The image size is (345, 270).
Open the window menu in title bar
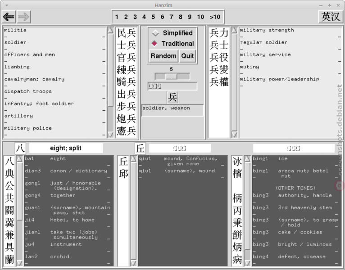(7, 5)
